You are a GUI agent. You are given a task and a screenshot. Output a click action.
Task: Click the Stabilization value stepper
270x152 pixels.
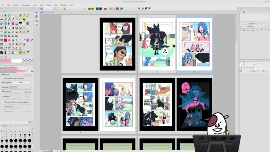(28, 97)
